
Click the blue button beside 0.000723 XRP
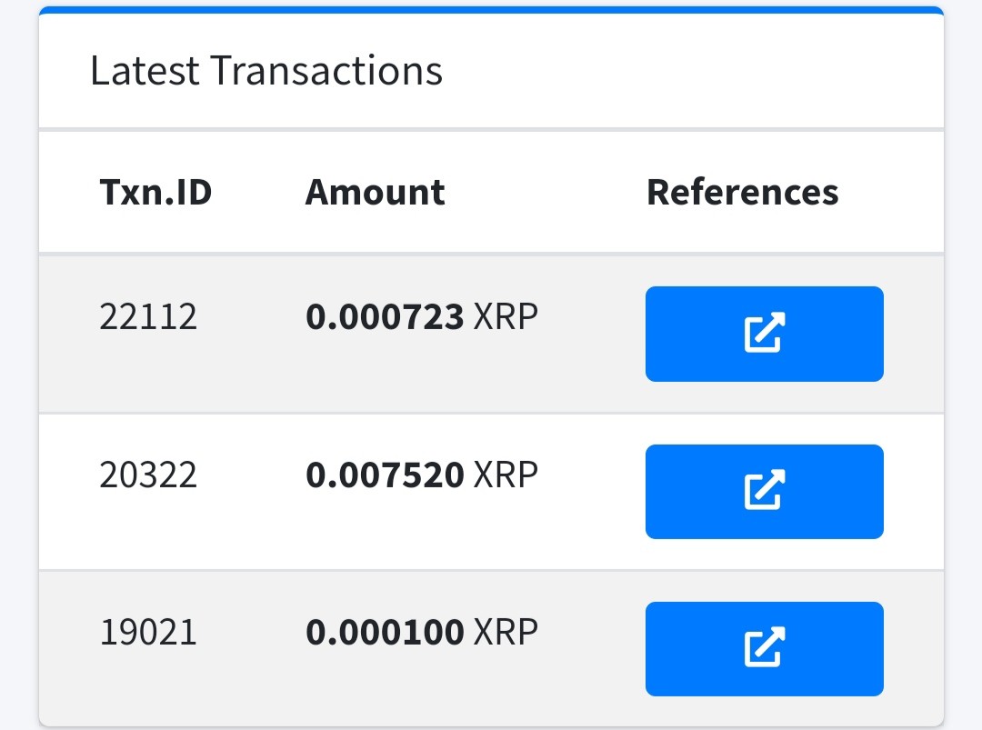[x=764, y=334]
